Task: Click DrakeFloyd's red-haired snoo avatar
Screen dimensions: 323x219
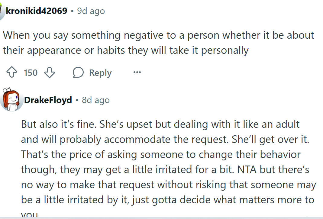Action: (x=11, y=100)
